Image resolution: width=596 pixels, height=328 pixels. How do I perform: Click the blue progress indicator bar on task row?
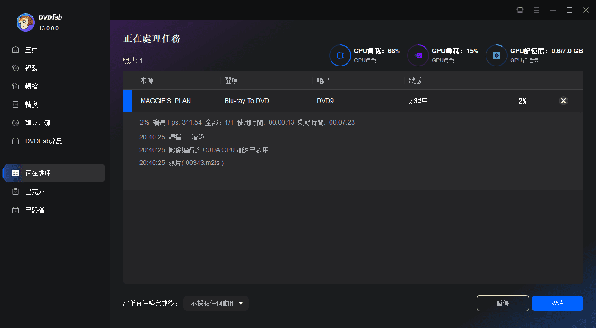[127, 101]
